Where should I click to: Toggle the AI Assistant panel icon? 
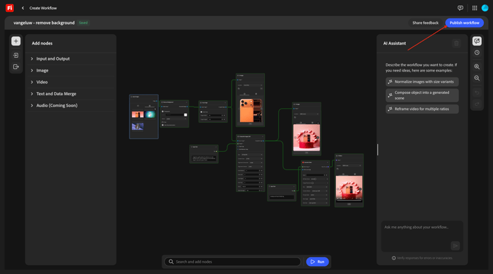point(477,41)
